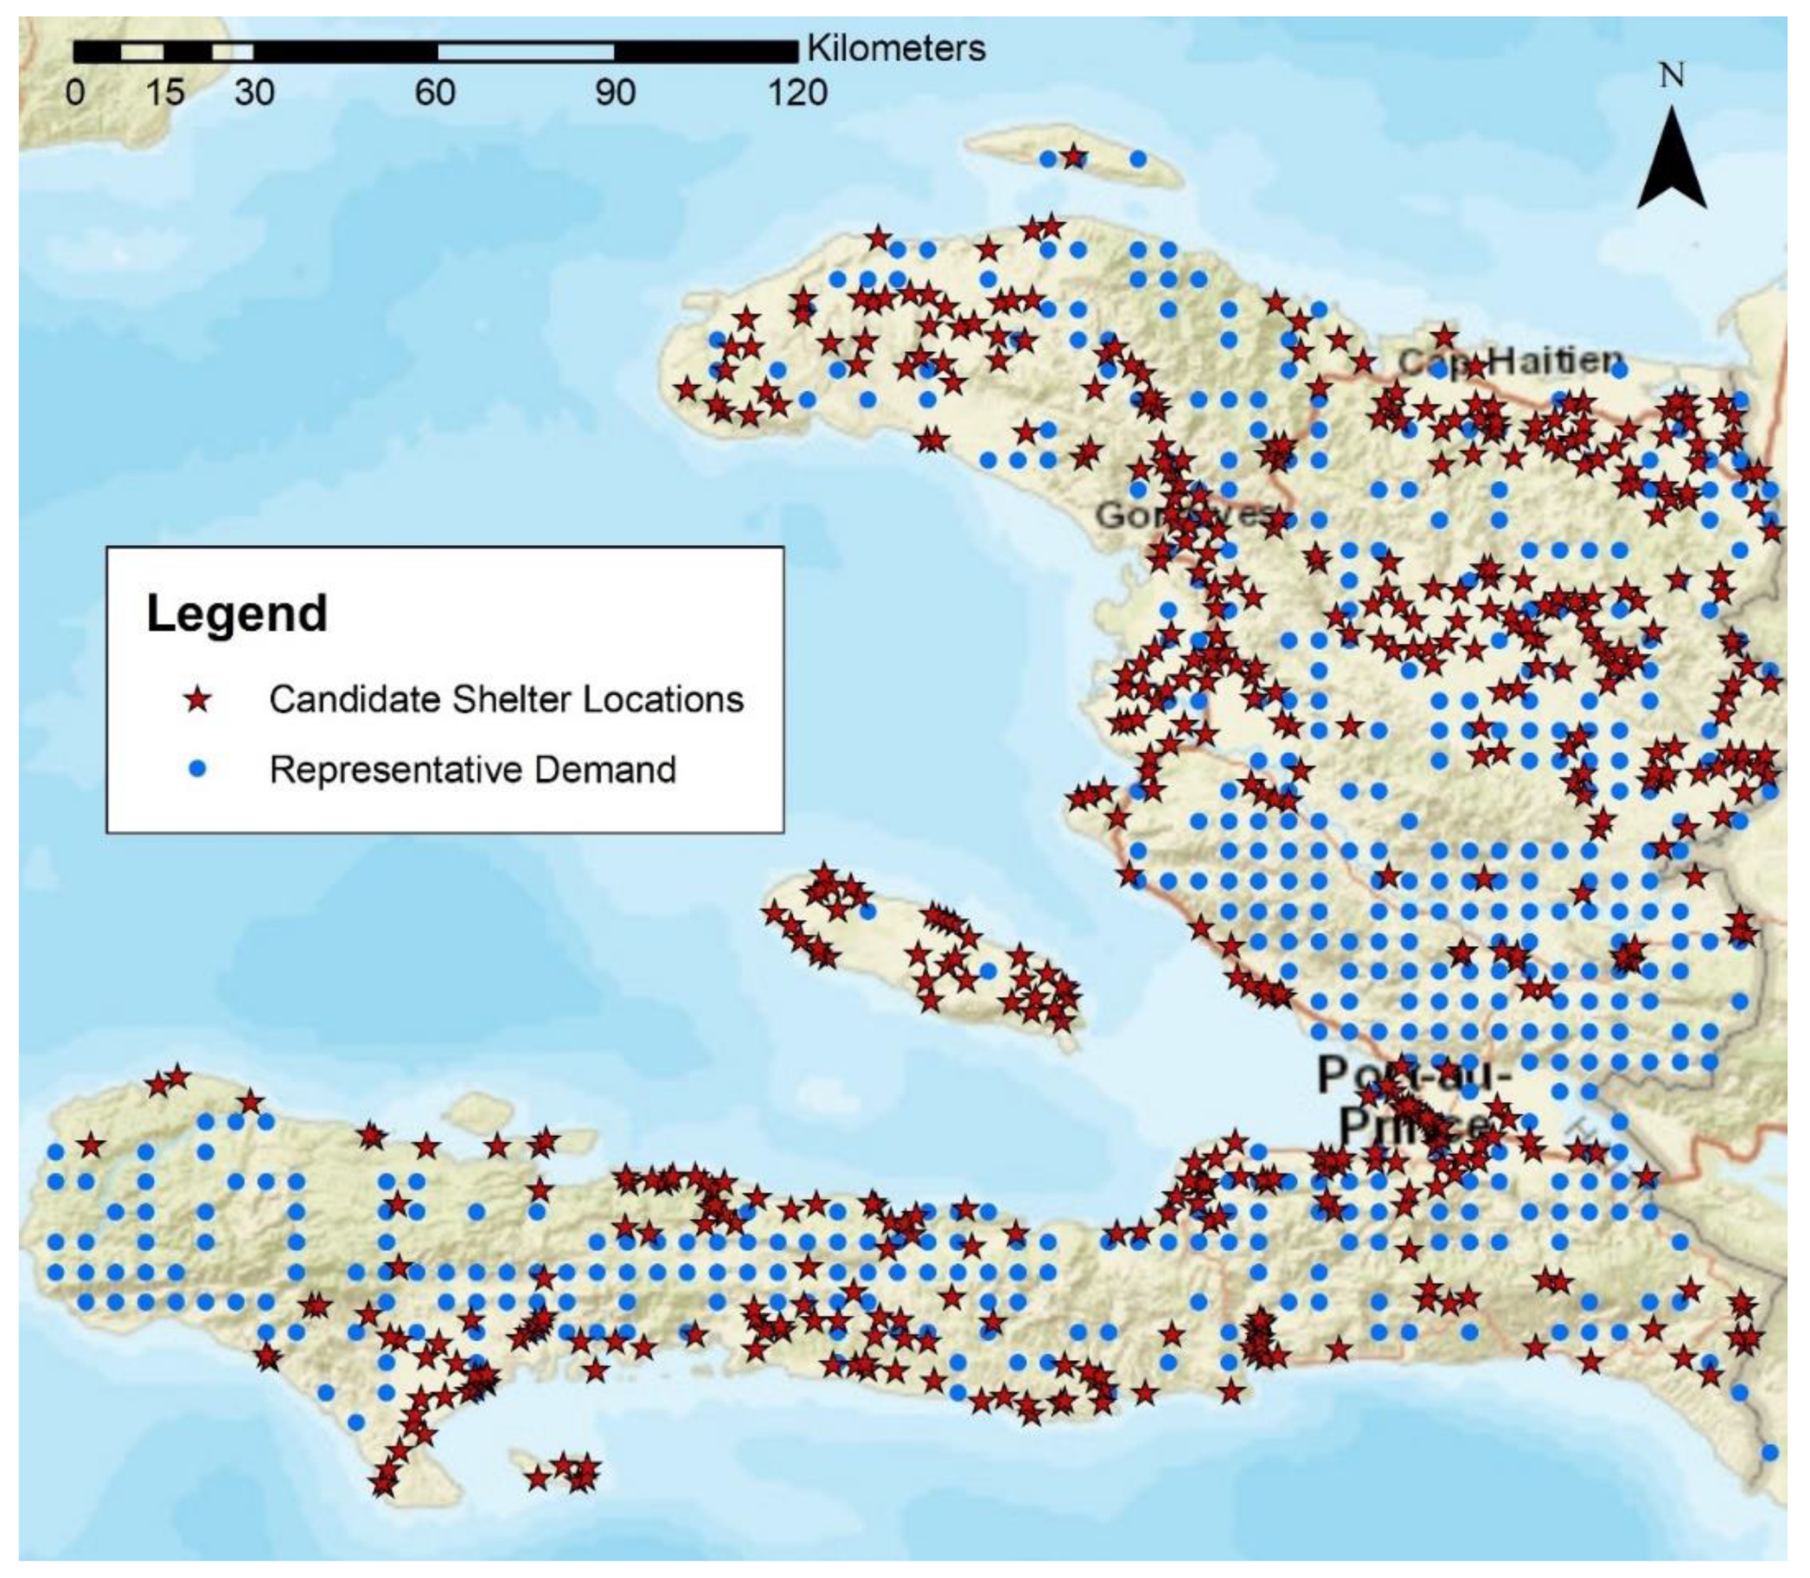
Task: Click the Kilometers scale bar label
Action: [896, 48]
